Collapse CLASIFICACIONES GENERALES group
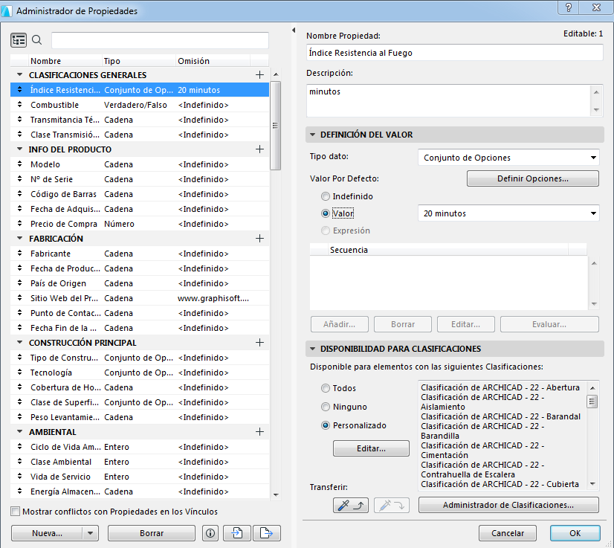614x548 pixels. tap(19, 74)
